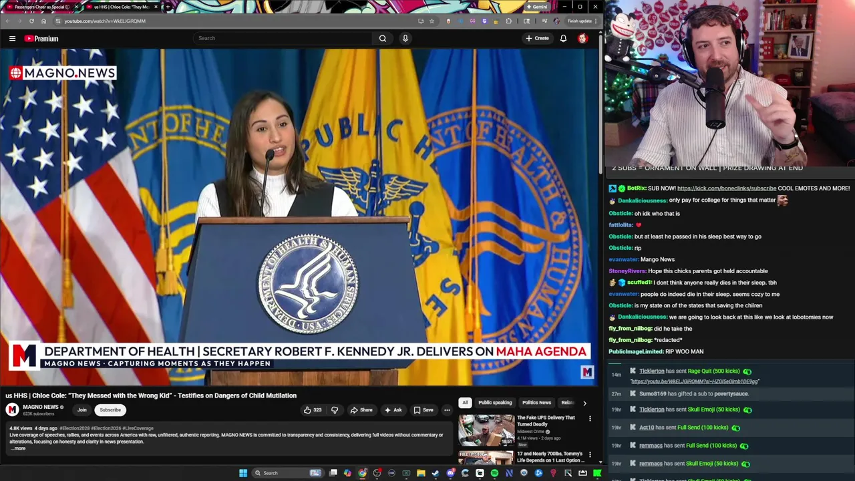The width and height of the screenshot is (855, 481).
Task: Click the taskbar Search box
Action: 289,473
